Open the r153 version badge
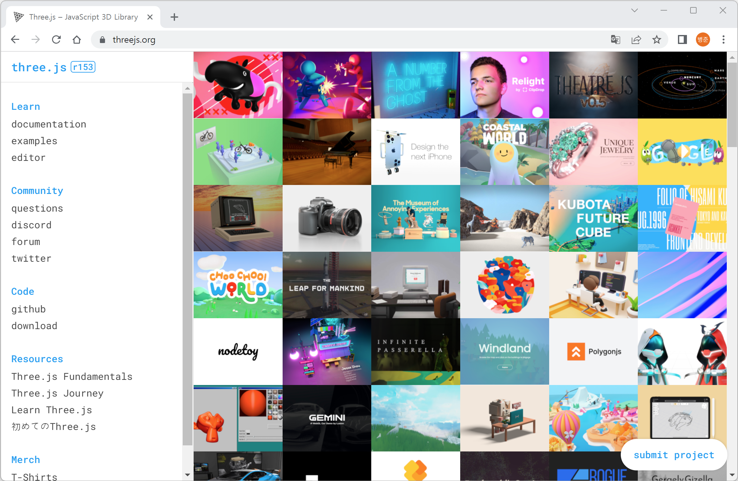Screen dimensions: 738x481 click(x=83, y=67)
